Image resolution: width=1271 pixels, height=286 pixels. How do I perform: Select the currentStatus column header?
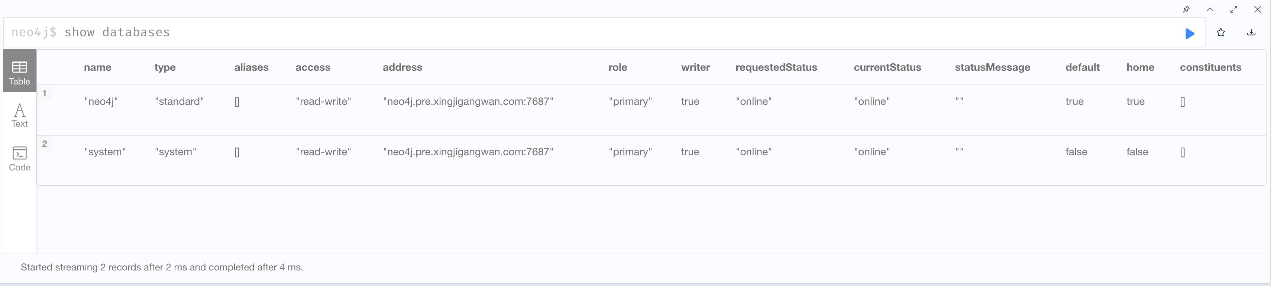[887, 67]
